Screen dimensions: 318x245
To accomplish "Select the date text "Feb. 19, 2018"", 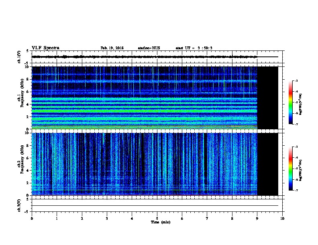I will point(112,48).
